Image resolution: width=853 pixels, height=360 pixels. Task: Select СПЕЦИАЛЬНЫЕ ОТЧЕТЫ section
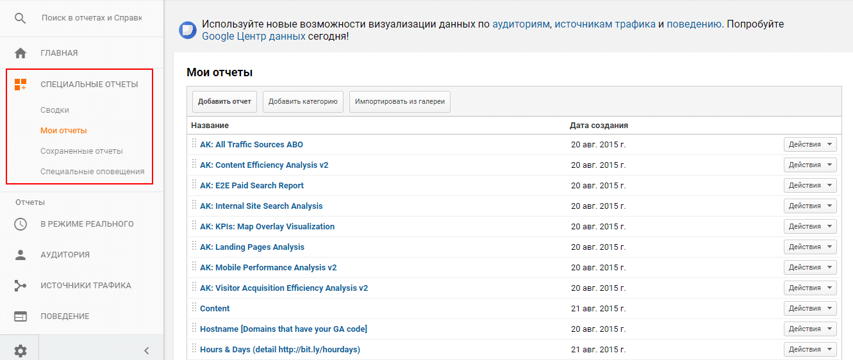pyautogui.click(x=89, y=85)
